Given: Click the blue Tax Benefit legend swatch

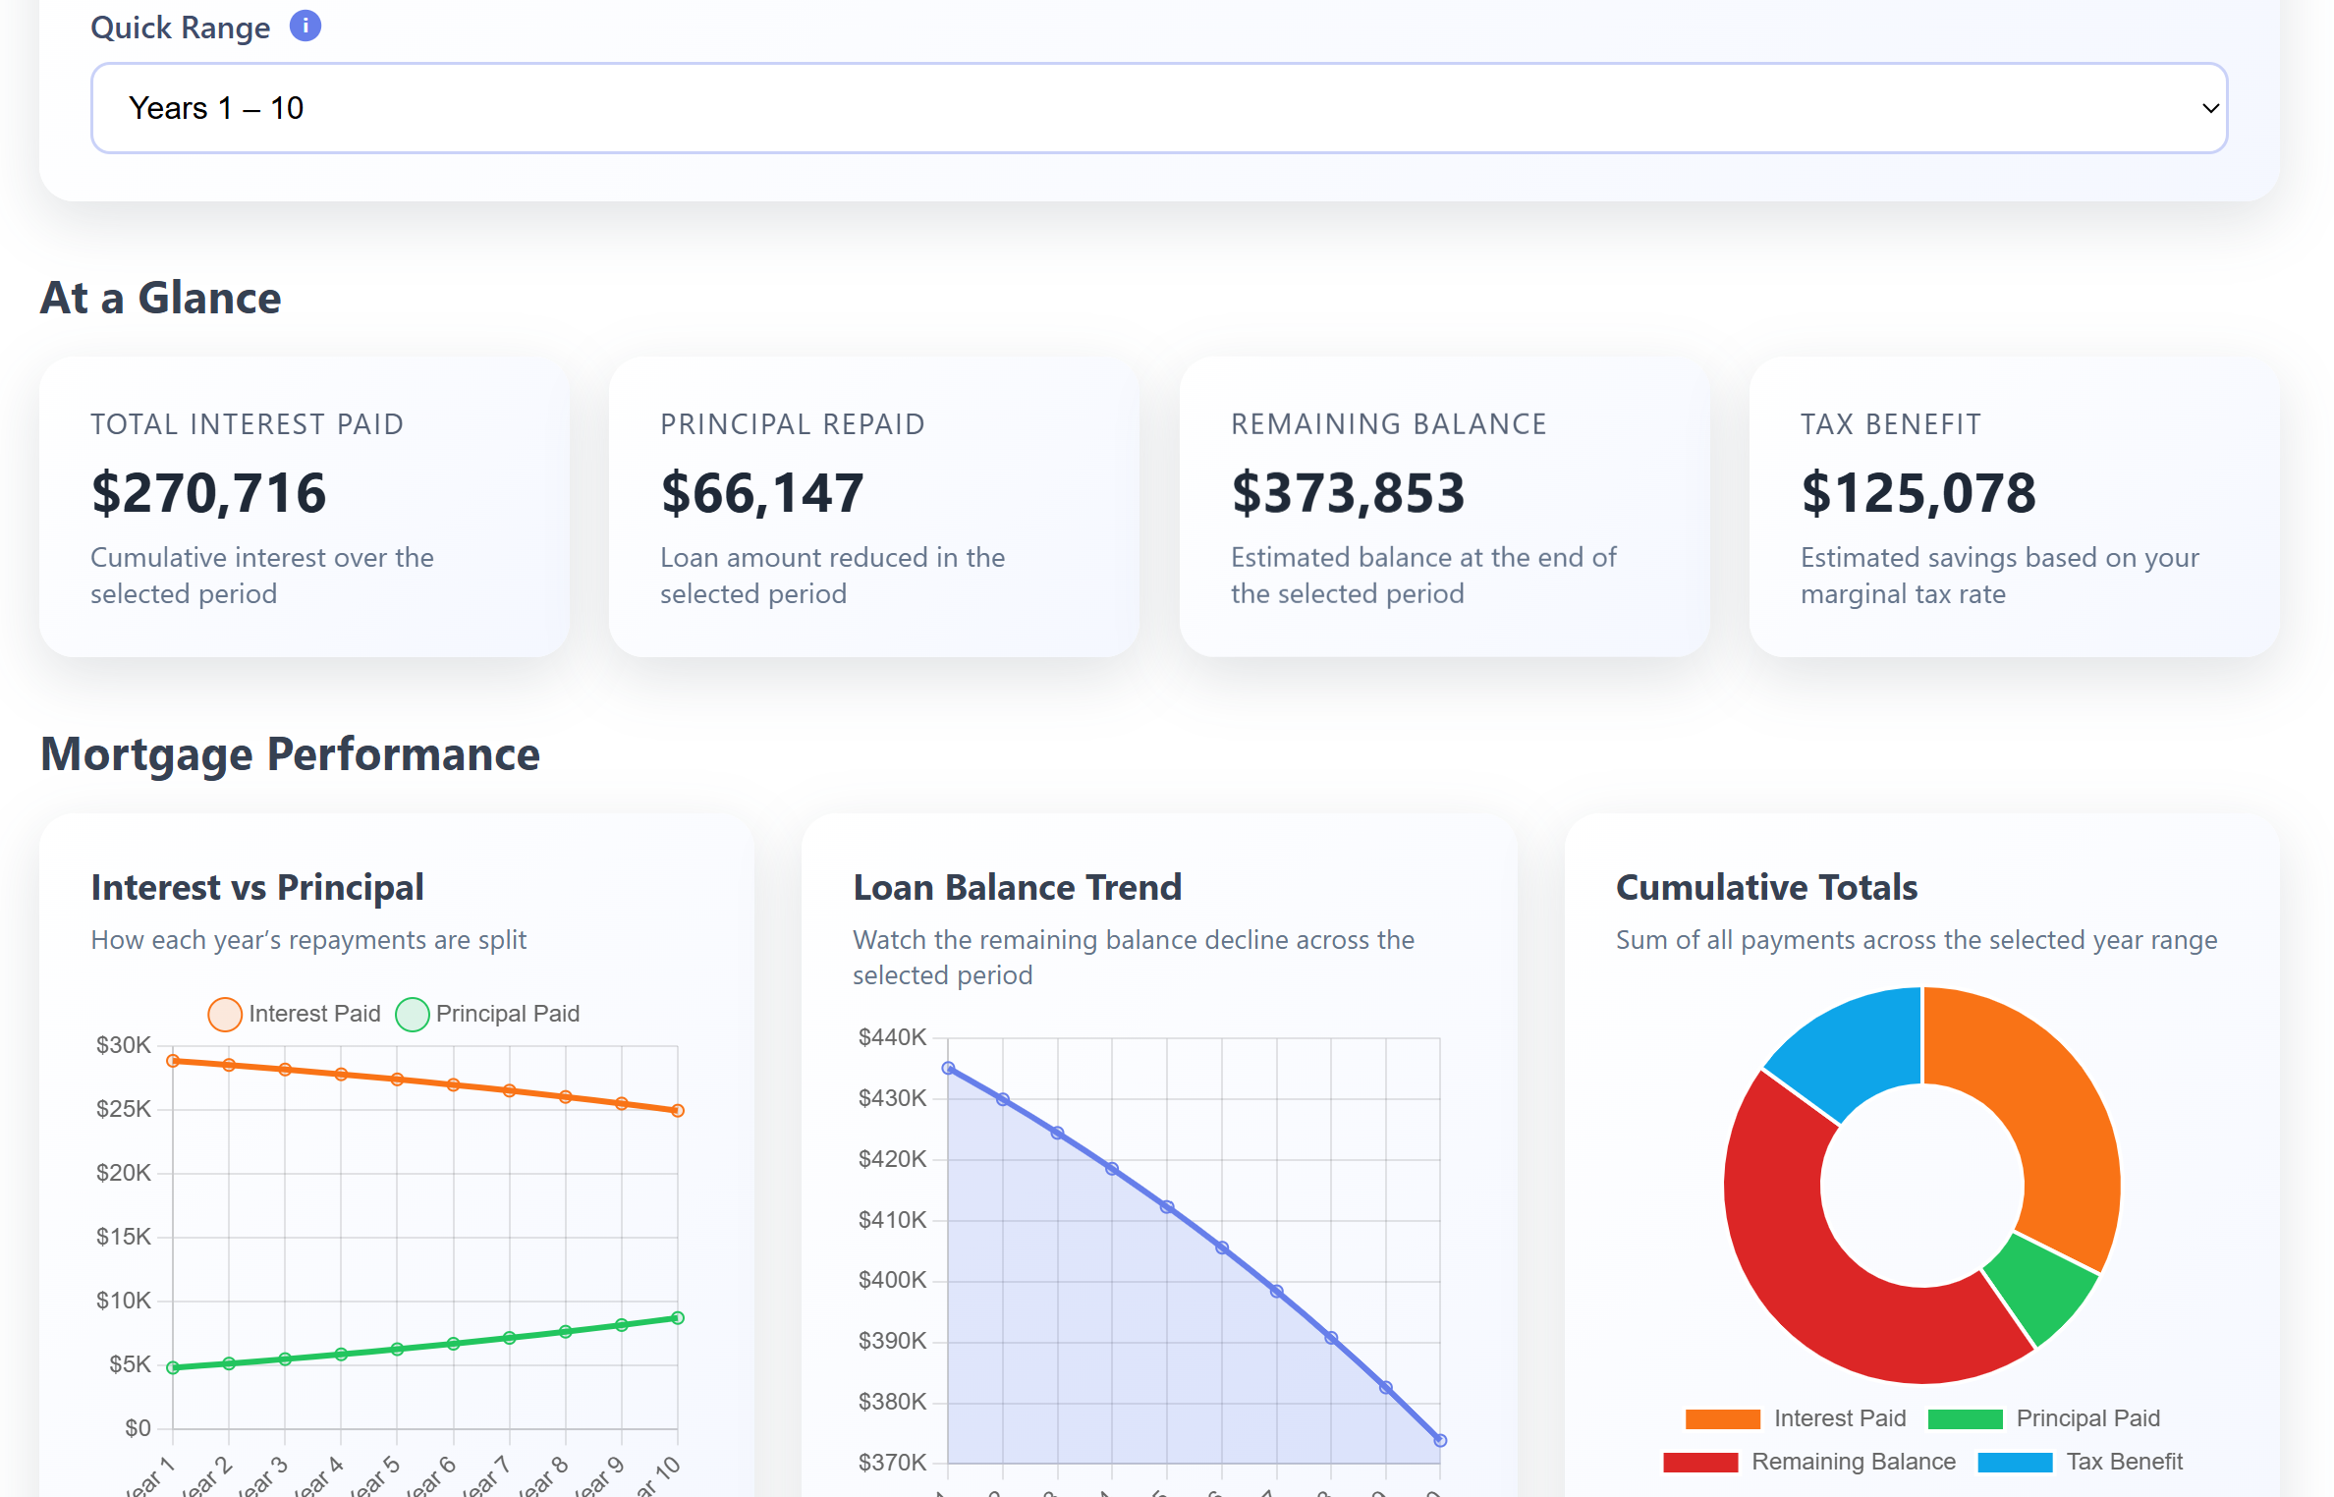Looking at the screenshot, I should [x=2017, y=1462].
